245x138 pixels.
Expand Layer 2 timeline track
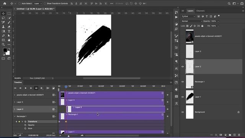click(15, 109)
